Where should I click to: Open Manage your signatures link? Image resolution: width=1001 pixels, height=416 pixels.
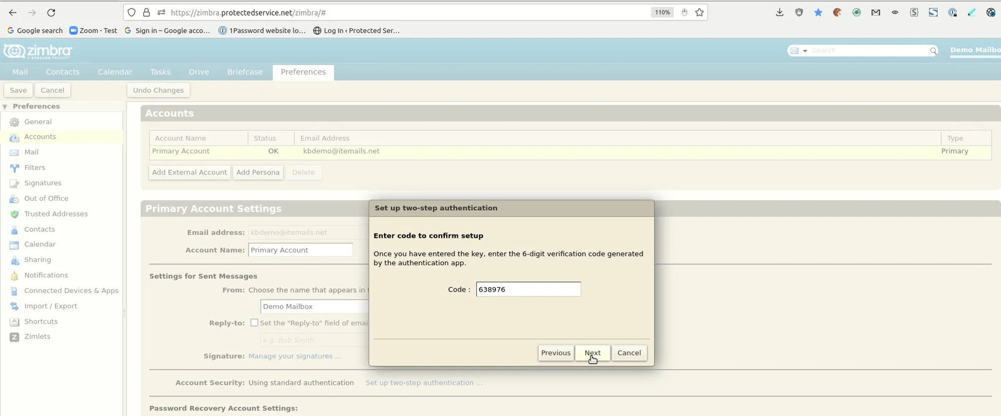pos(295,356)
